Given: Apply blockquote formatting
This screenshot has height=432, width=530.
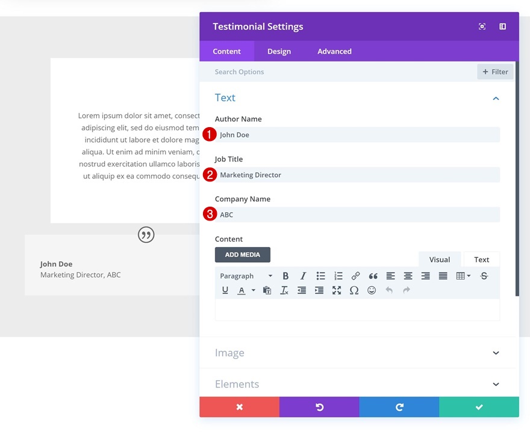Looking at the screenshot, I should pos(373,276).
